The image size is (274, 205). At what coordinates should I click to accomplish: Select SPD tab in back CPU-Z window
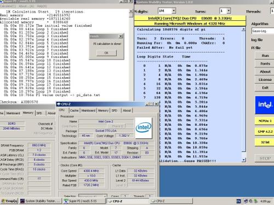click(39, 113)
